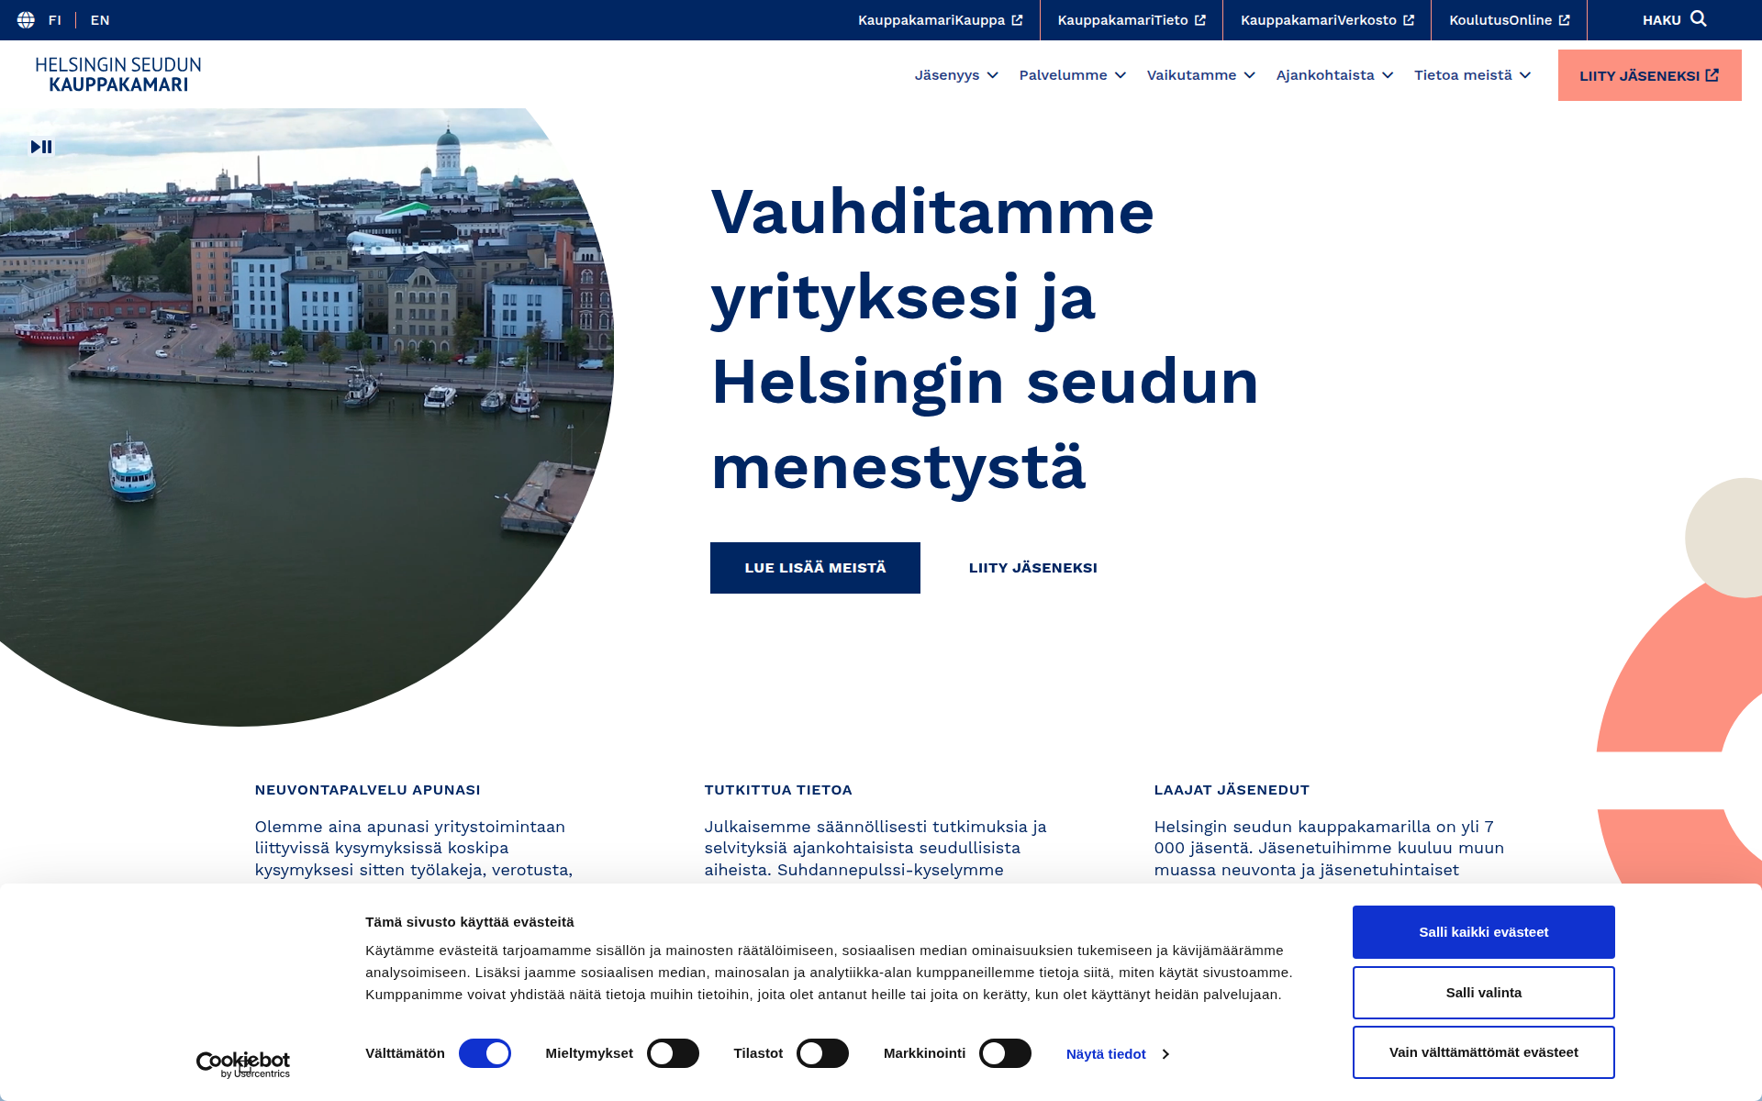Enable the Markkinointi cookie switch
Image resolution: width=1762 pixels, height=1101 pixels.
(x=1005, y=1053)
